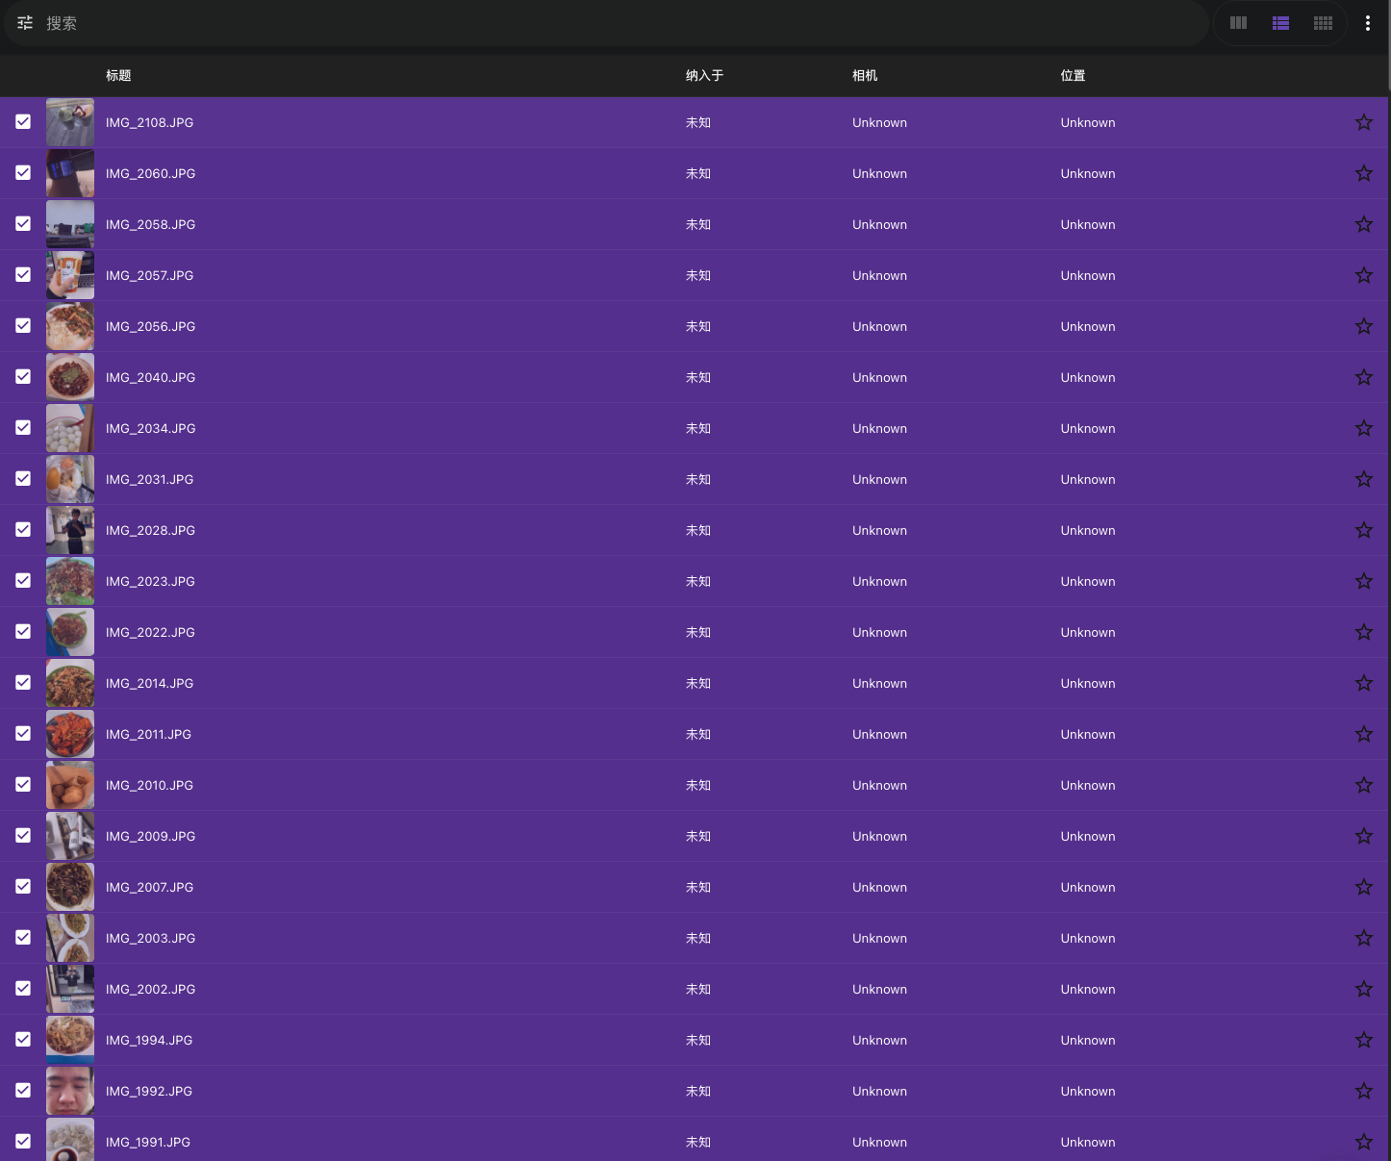The height and width of the screenshot is (1161, 1391).
Task: Click the 纳入于 column header
Action: click(x=704, y=75)
